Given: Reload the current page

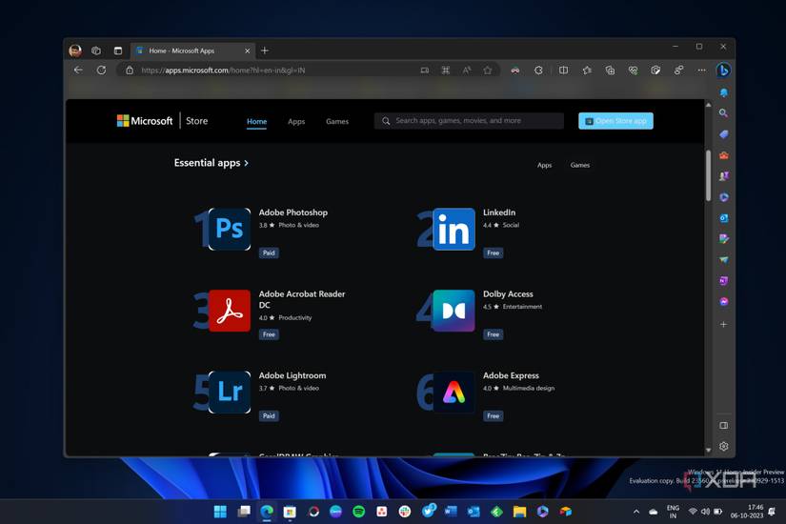Looking at the screenshot, I should (x=101, y=71).
